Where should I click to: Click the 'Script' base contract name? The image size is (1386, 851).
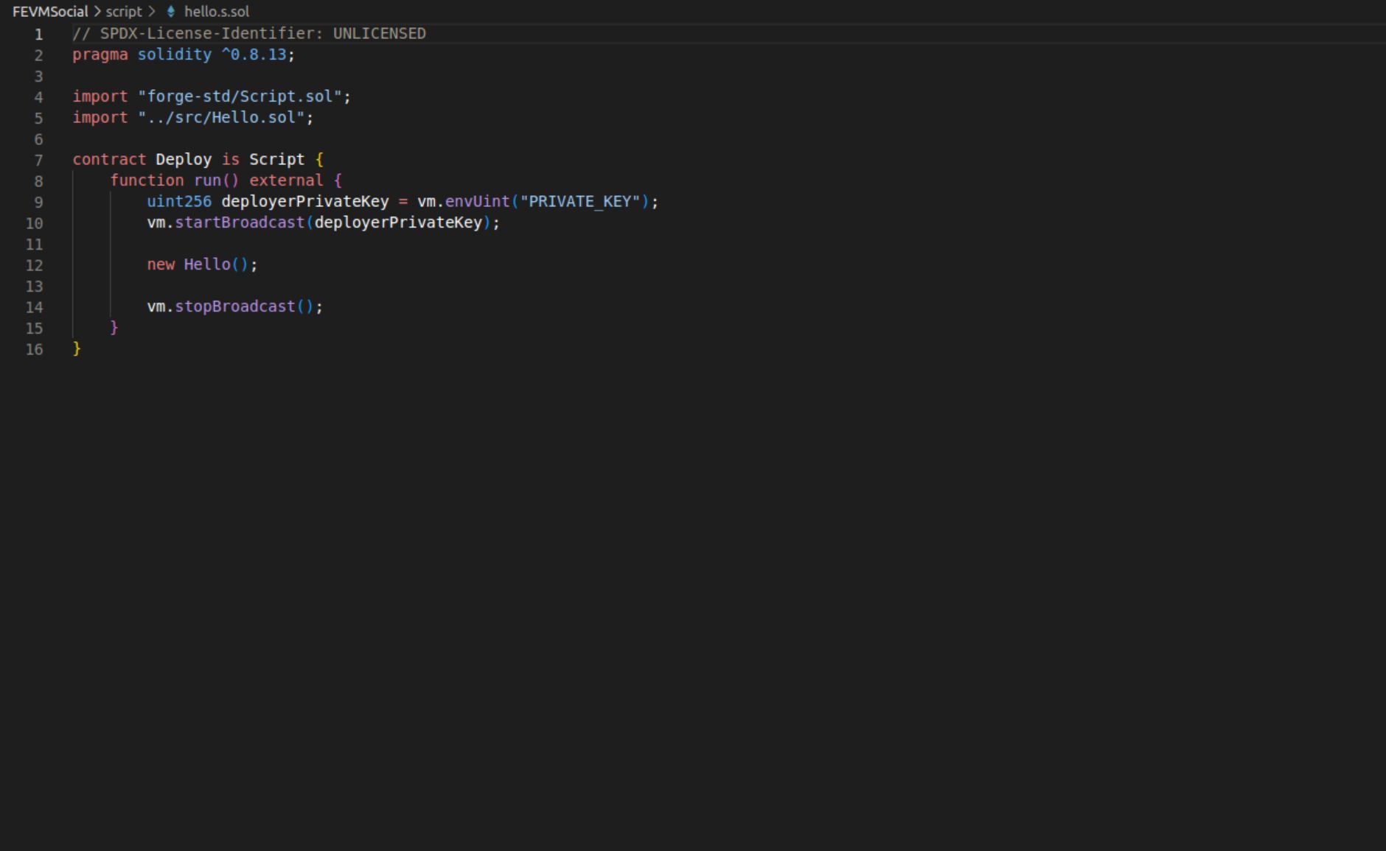pyautogui.click(x=276, y=160)
